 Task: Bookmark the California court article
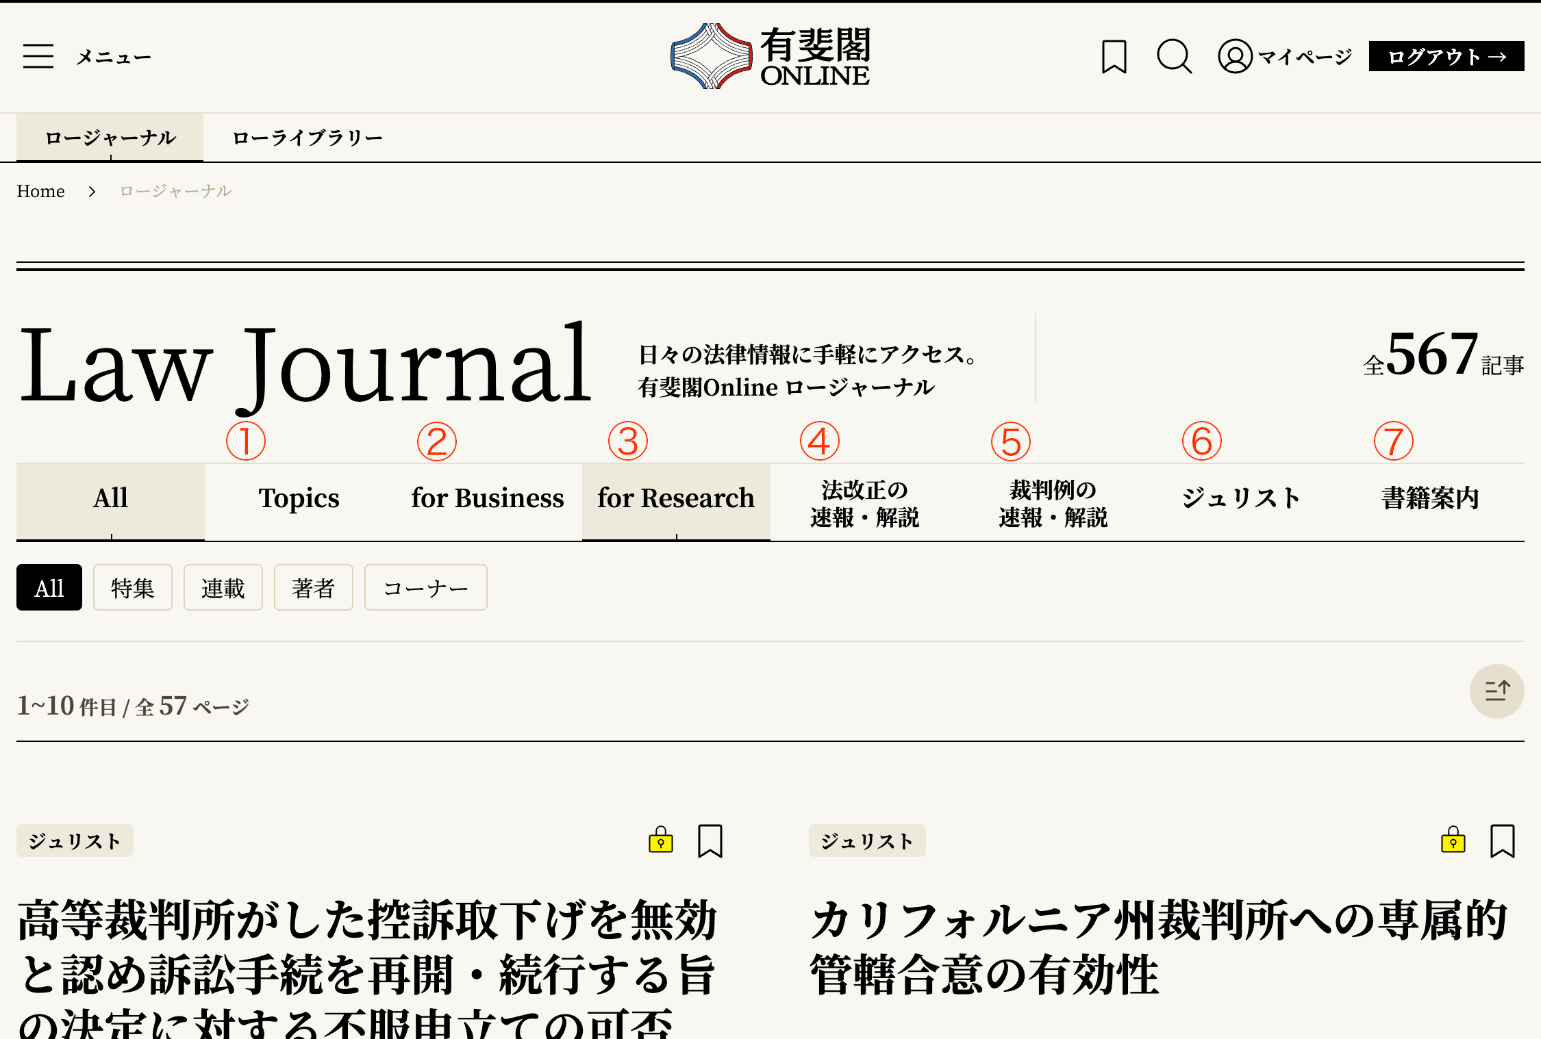pyautogui.click(x=1502, y=841)
